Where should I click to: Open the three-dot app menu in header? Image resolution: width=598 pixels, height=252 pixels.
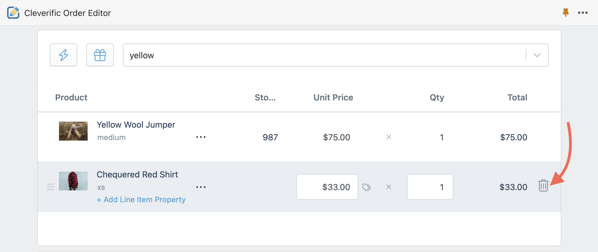click(x=583, y=13)
